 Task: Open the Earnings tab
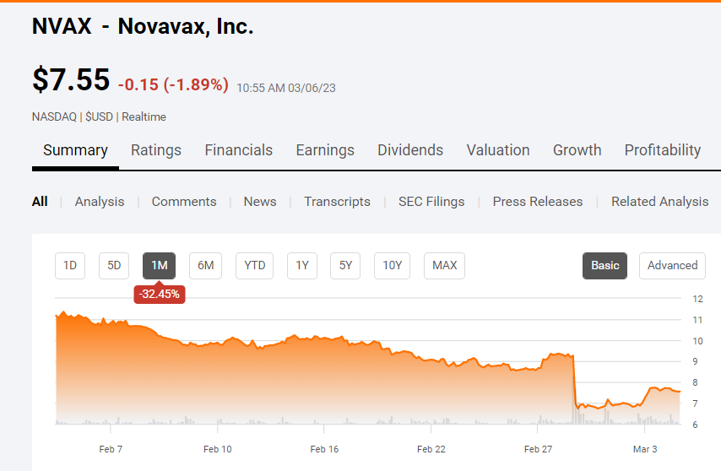[325, 150]
